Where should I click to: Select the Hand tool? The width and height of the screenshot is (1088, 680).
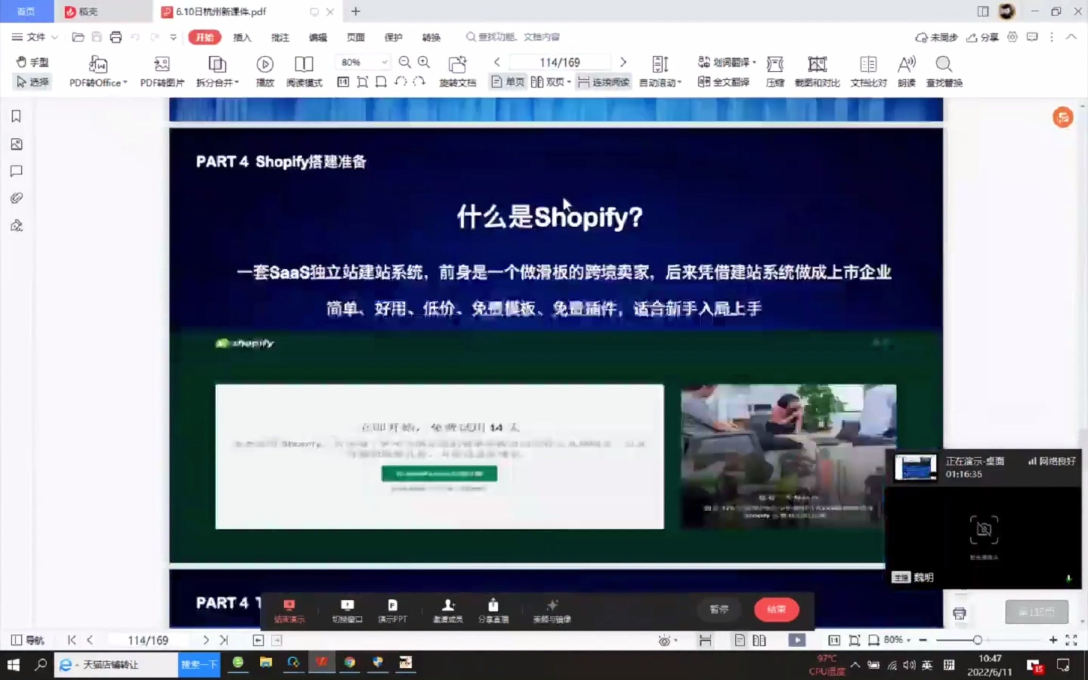(32, 62)
